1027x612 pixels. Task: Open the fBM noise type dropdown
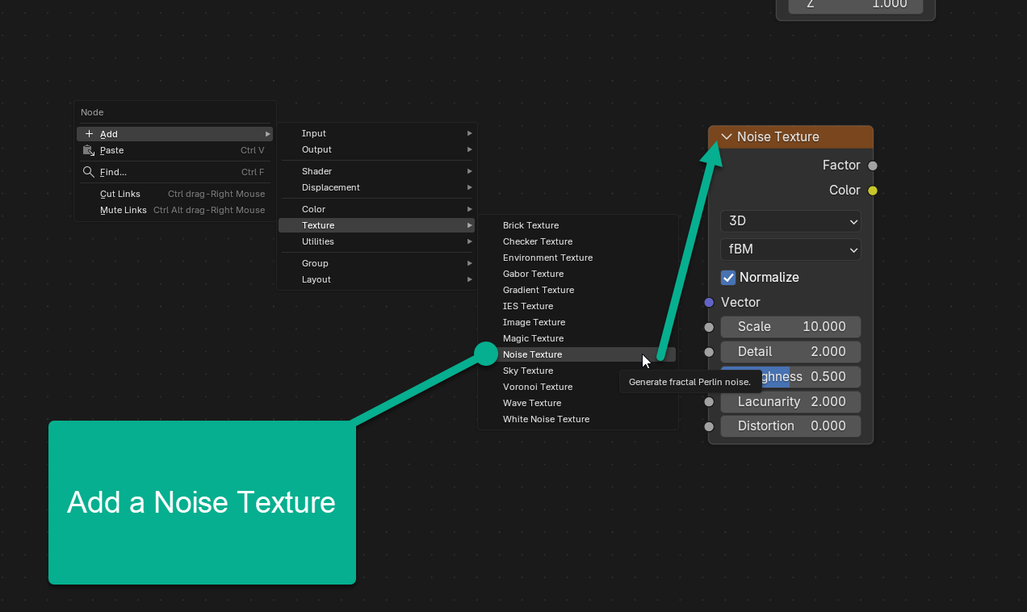(790, 249)
